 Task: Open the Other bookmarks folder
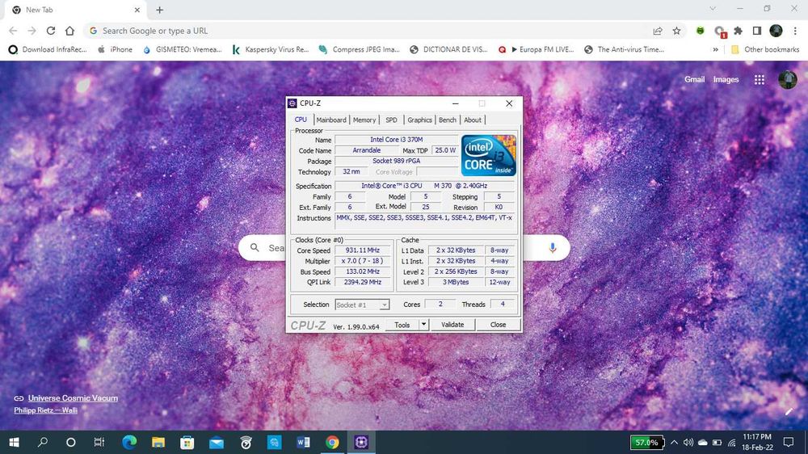tap(765, 49)
